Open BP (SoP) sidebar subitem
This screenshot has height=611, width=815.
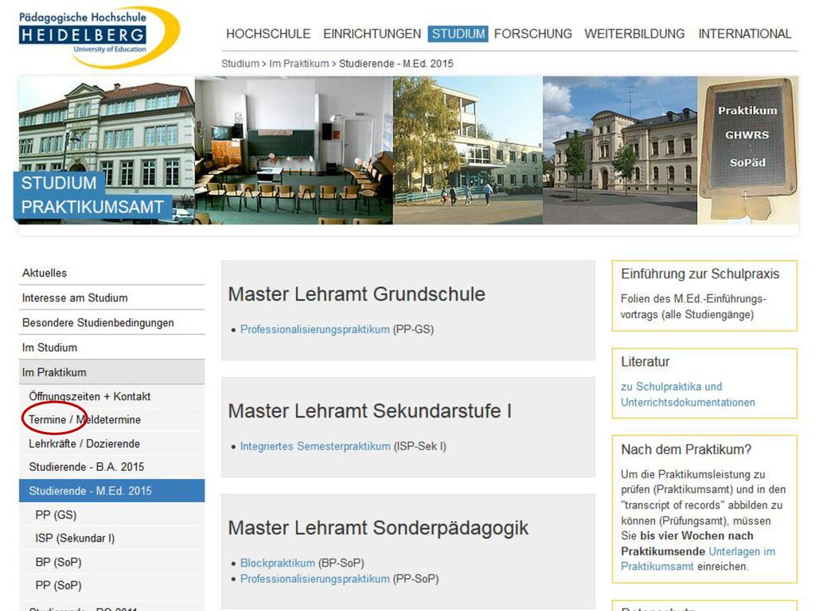111,562
